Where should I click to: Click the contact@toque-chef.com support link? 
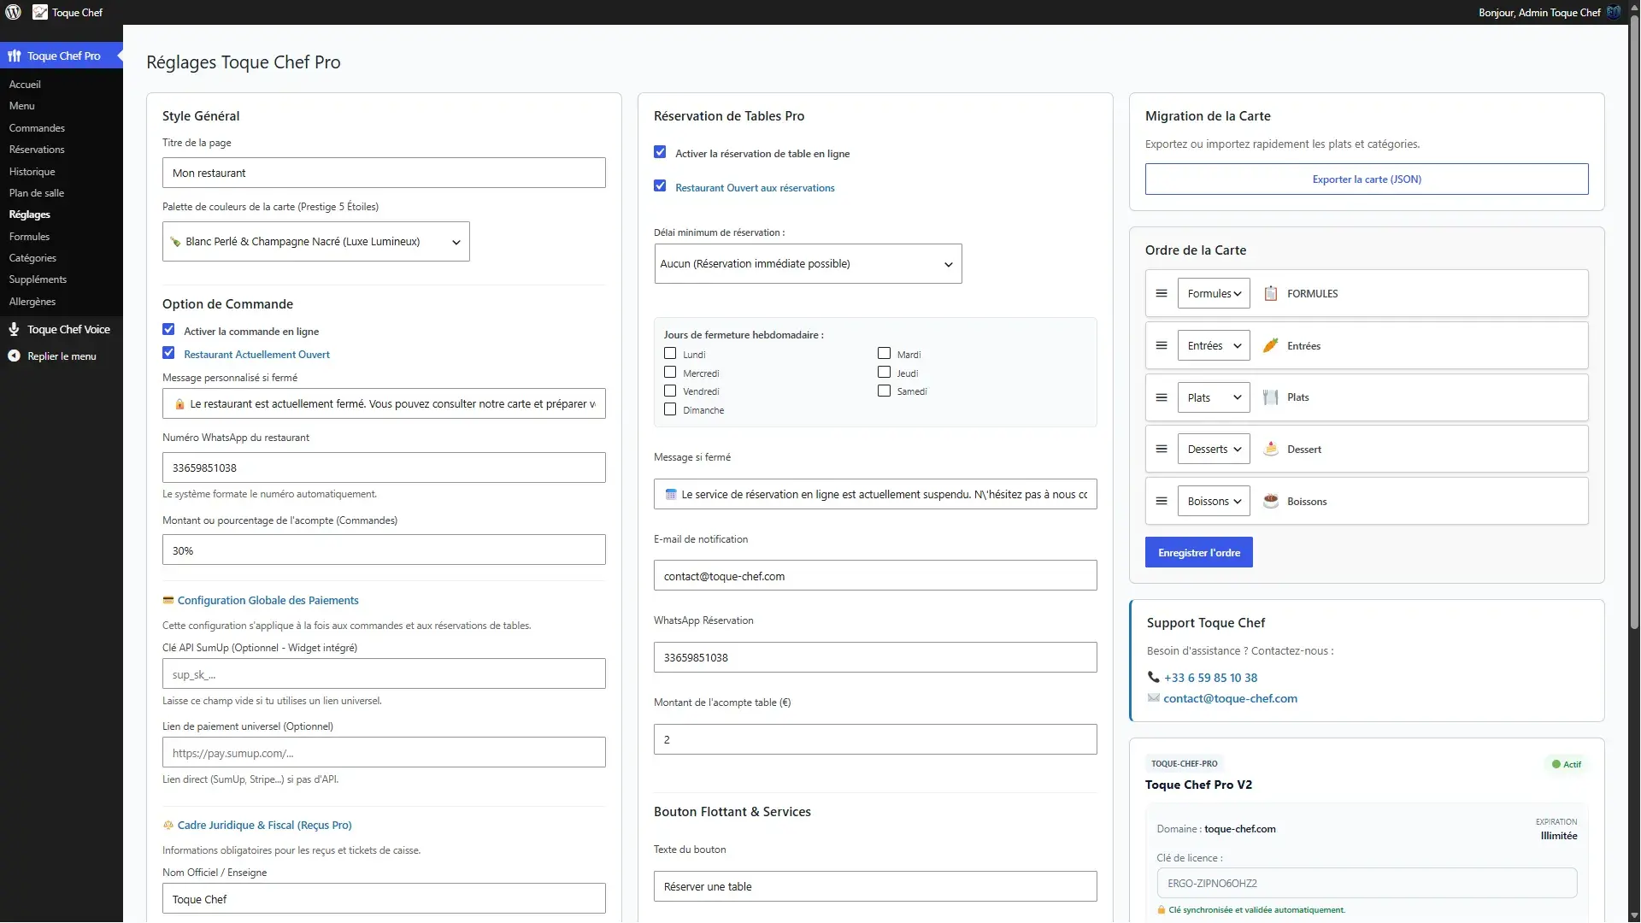[1230, 698]
